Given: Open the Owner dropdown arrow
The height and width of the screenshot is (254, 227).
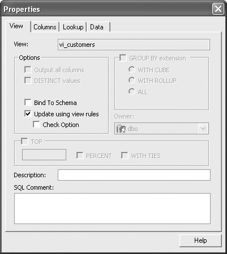Looking at the screenshot, I should point(203,129).
